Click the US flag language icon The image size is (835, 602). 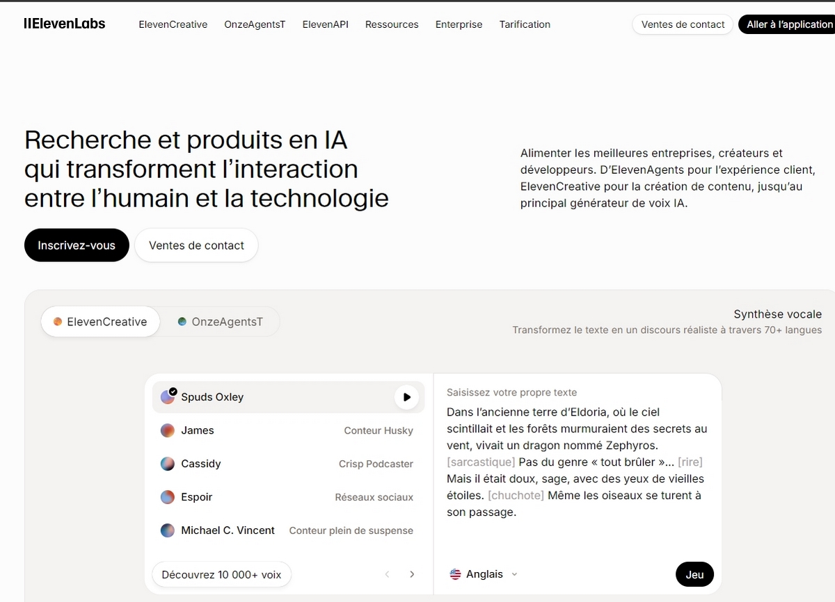tap(456, 574)
